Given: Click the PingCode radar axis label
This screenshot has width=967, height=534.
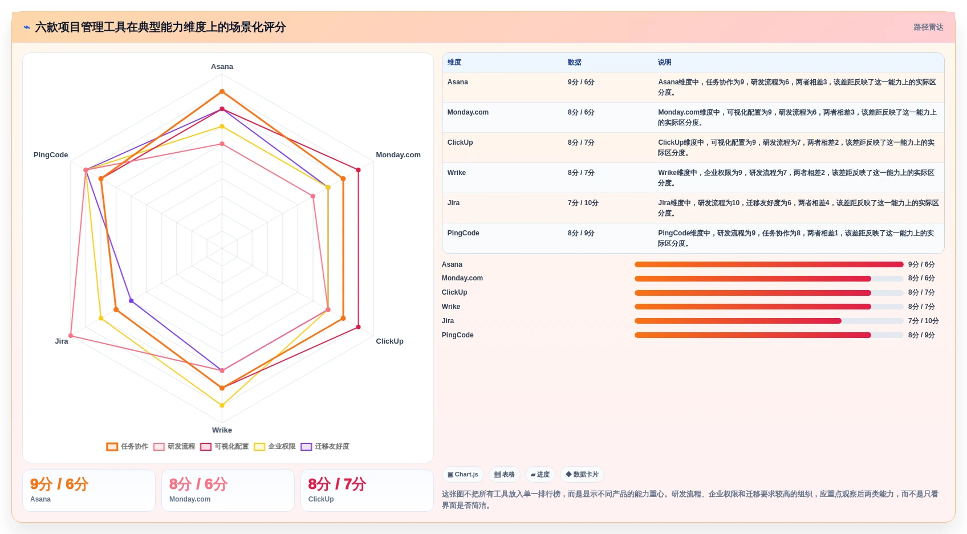Looking at the screenshot, I should coord(51,155).
